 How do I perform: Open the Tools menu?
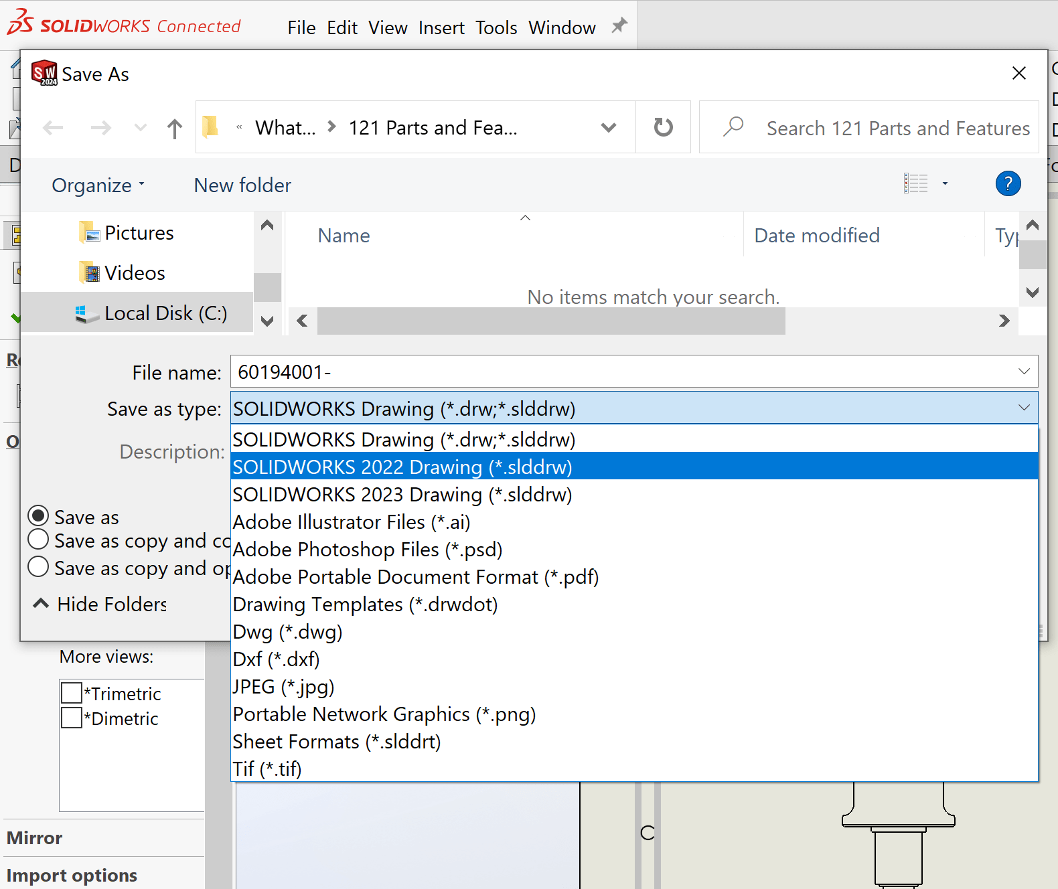(x=496, y=27)
